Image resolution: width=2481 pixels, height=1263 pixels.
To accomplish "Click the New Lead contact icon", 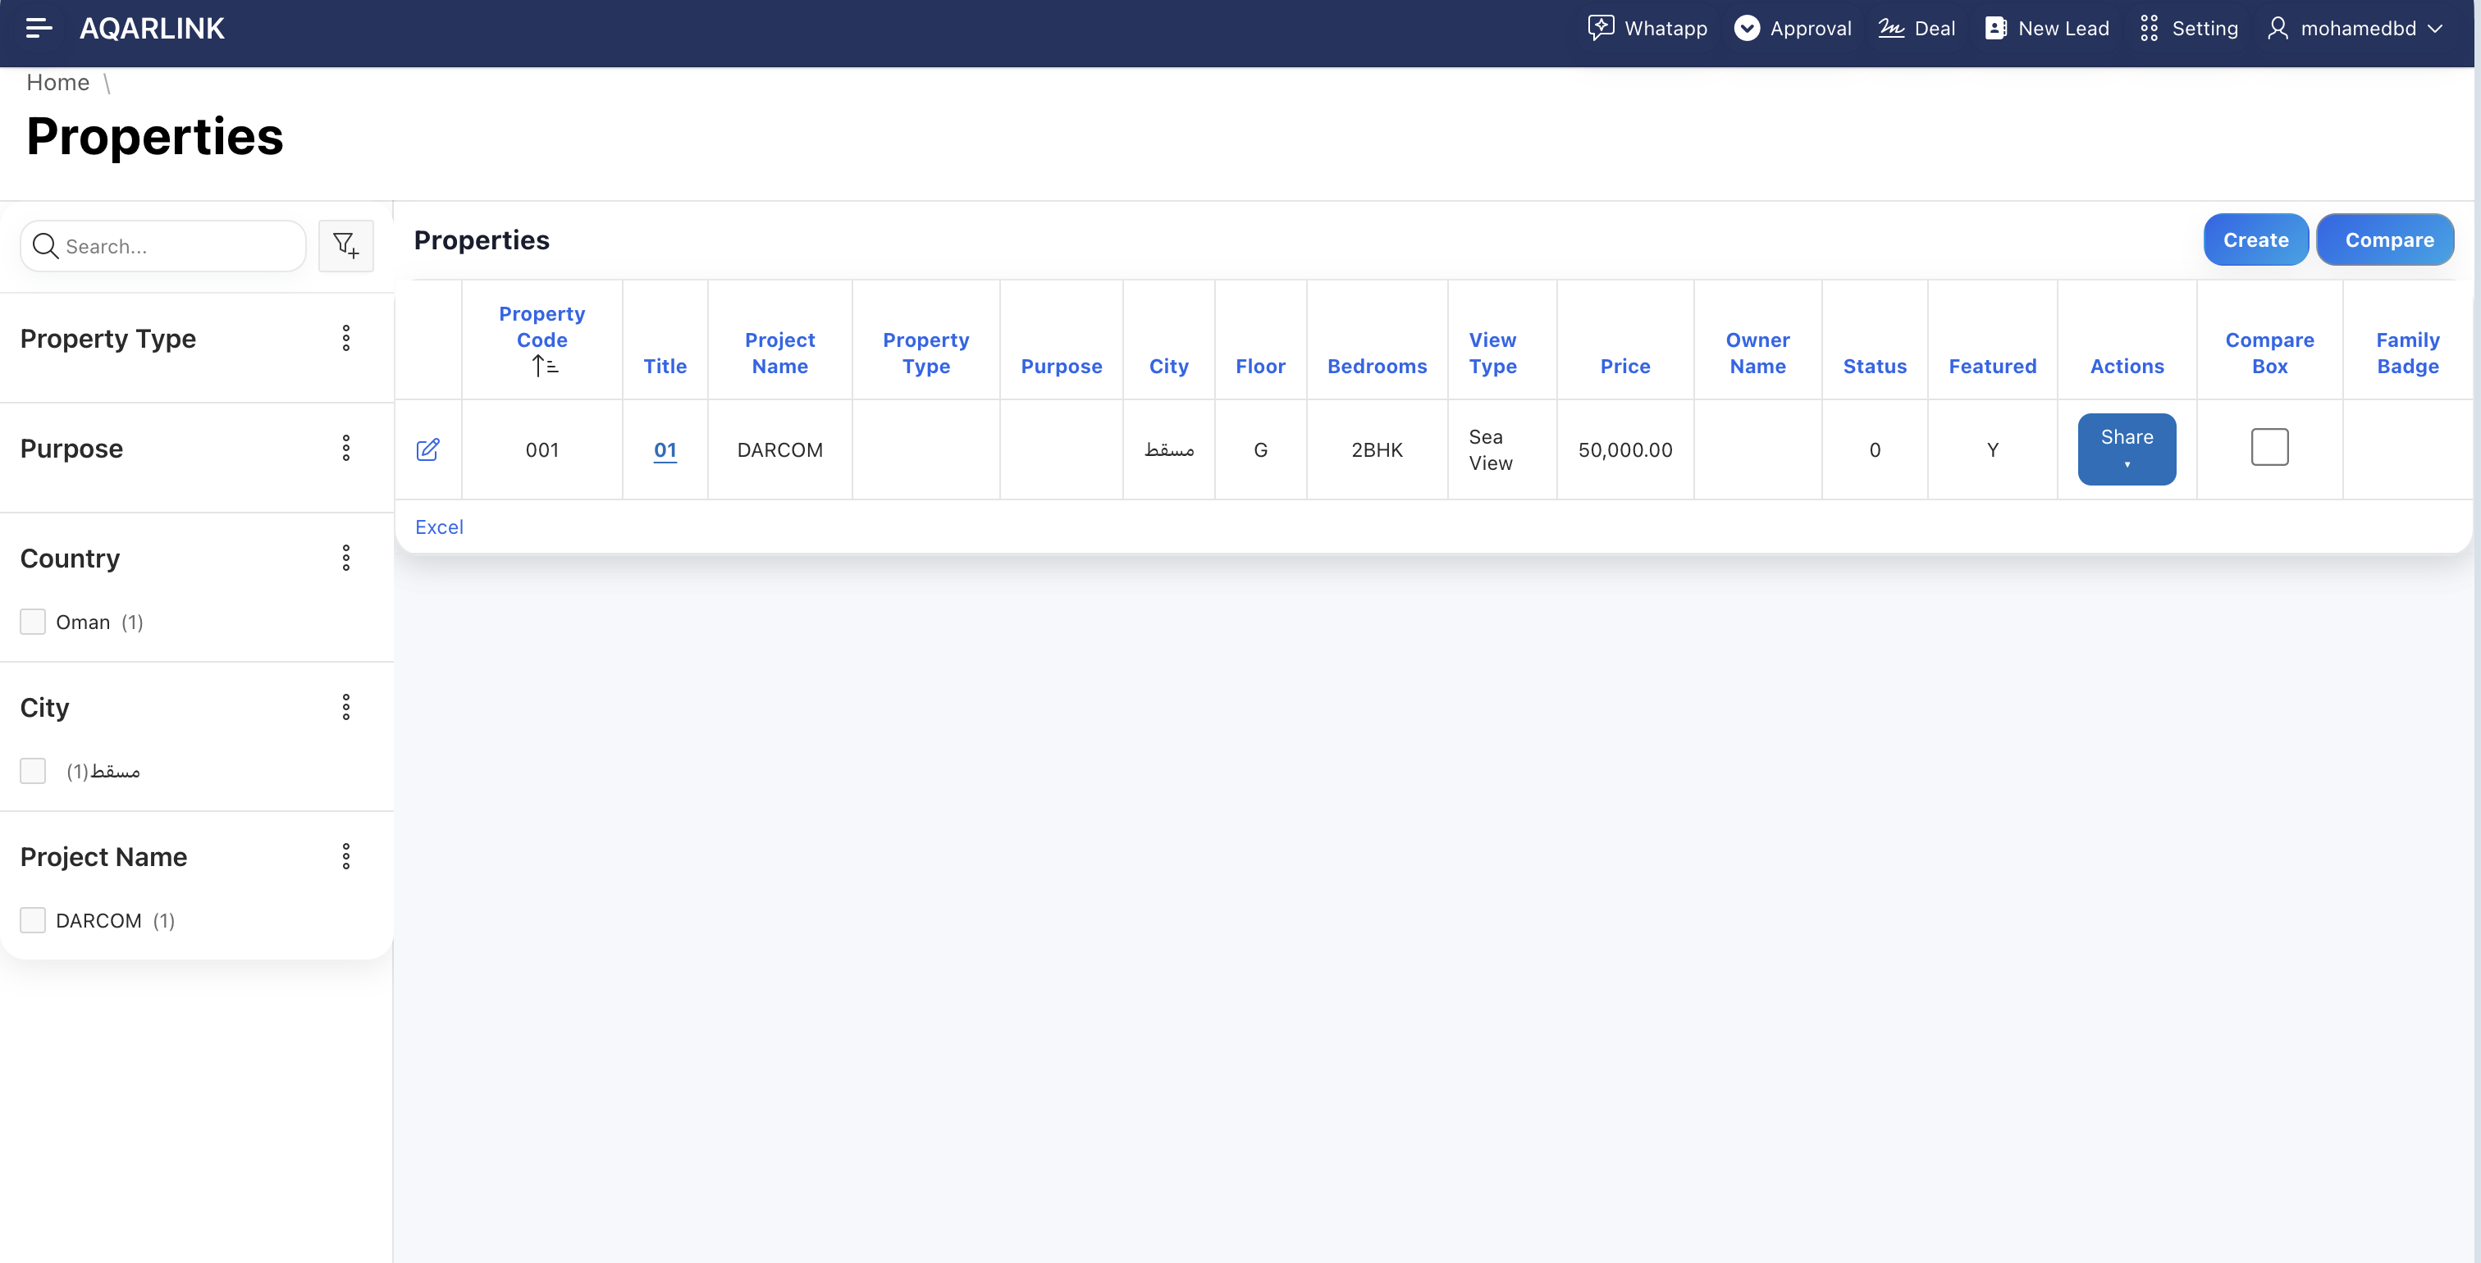I will [x=1995, y=28].
